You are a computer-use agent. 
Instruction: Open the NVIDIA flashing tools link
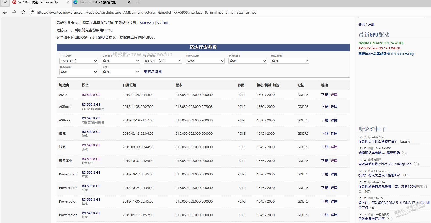[162, 23]
